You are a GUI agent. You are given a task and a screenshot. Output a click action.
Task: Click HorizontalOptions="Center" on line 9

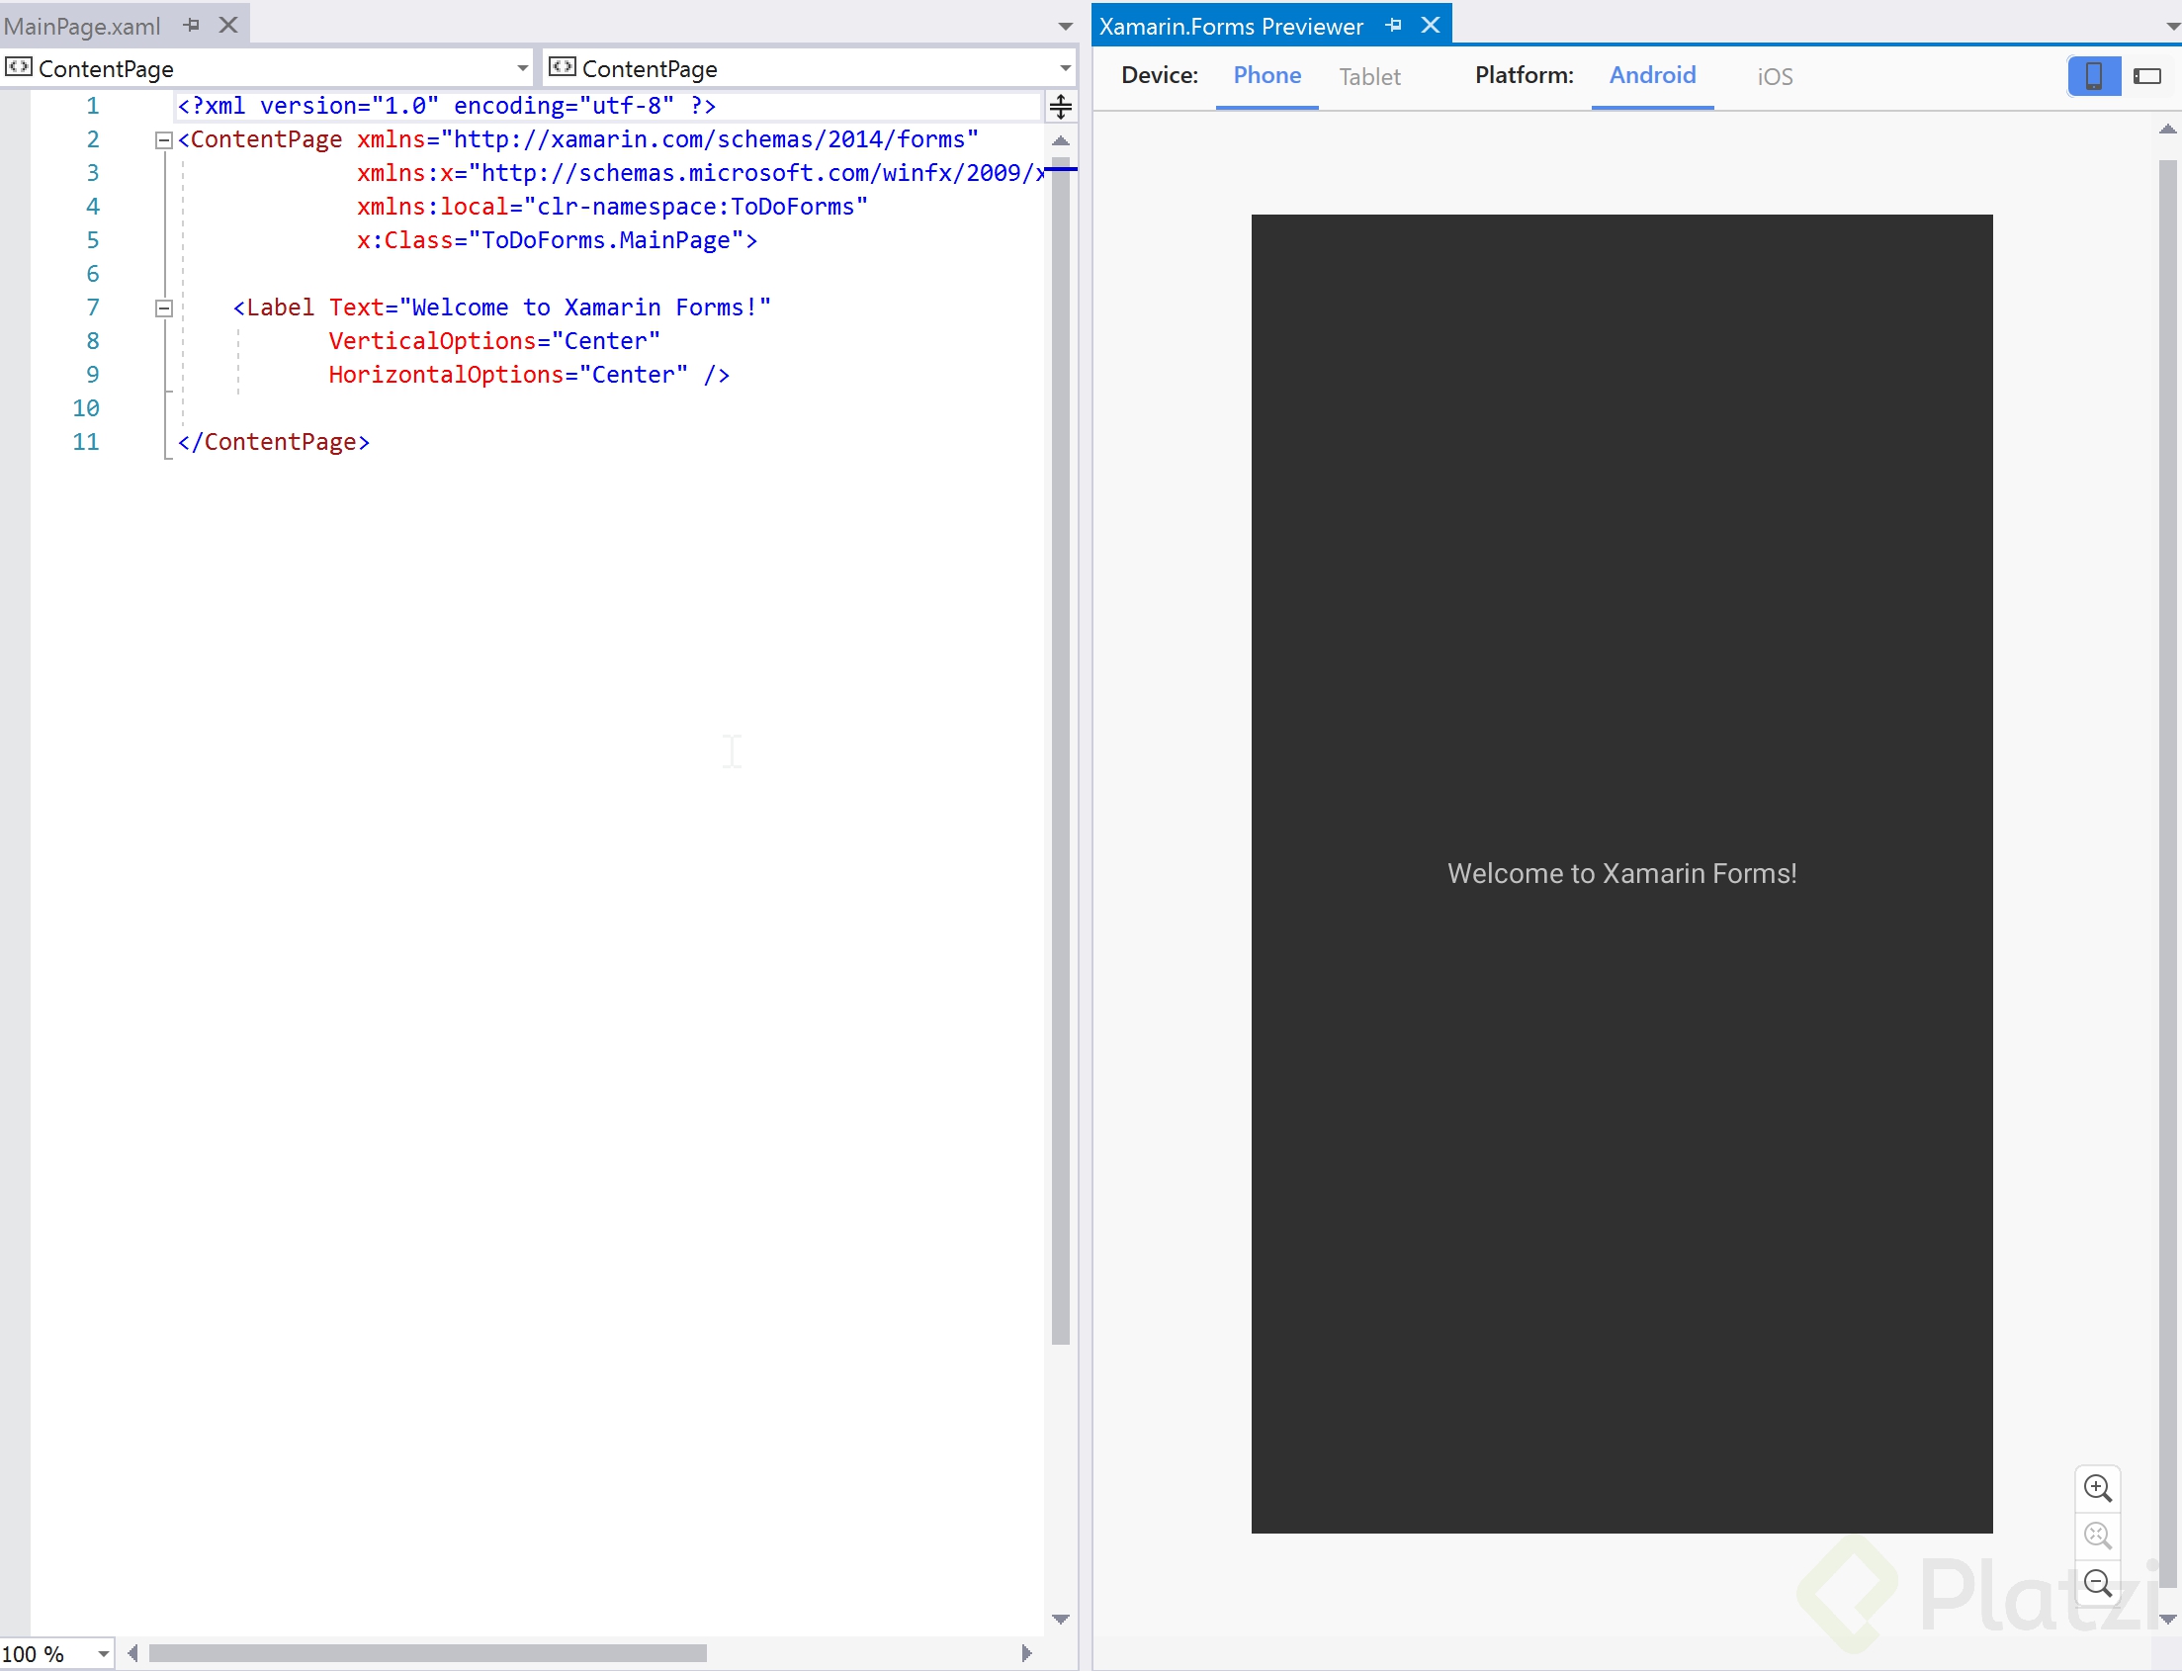tap(508, 375)
